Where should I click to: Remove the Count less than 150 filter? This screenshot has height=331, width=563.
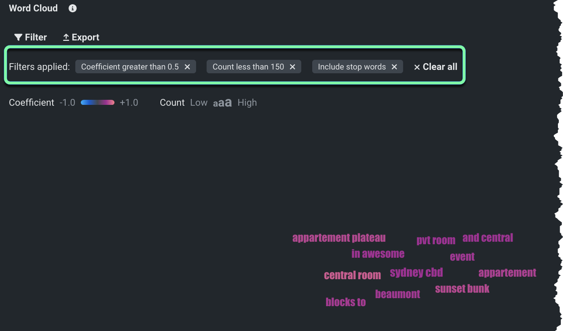292,67
